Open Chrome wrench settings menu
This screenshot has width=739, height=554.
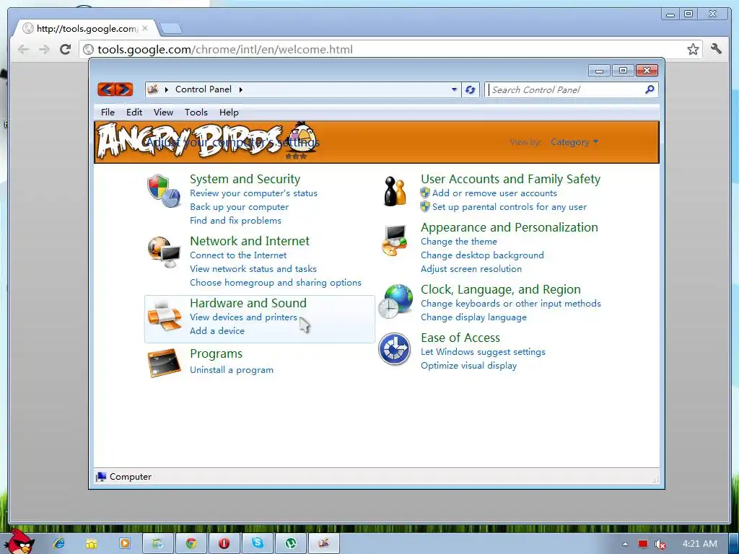coord(716,48)
